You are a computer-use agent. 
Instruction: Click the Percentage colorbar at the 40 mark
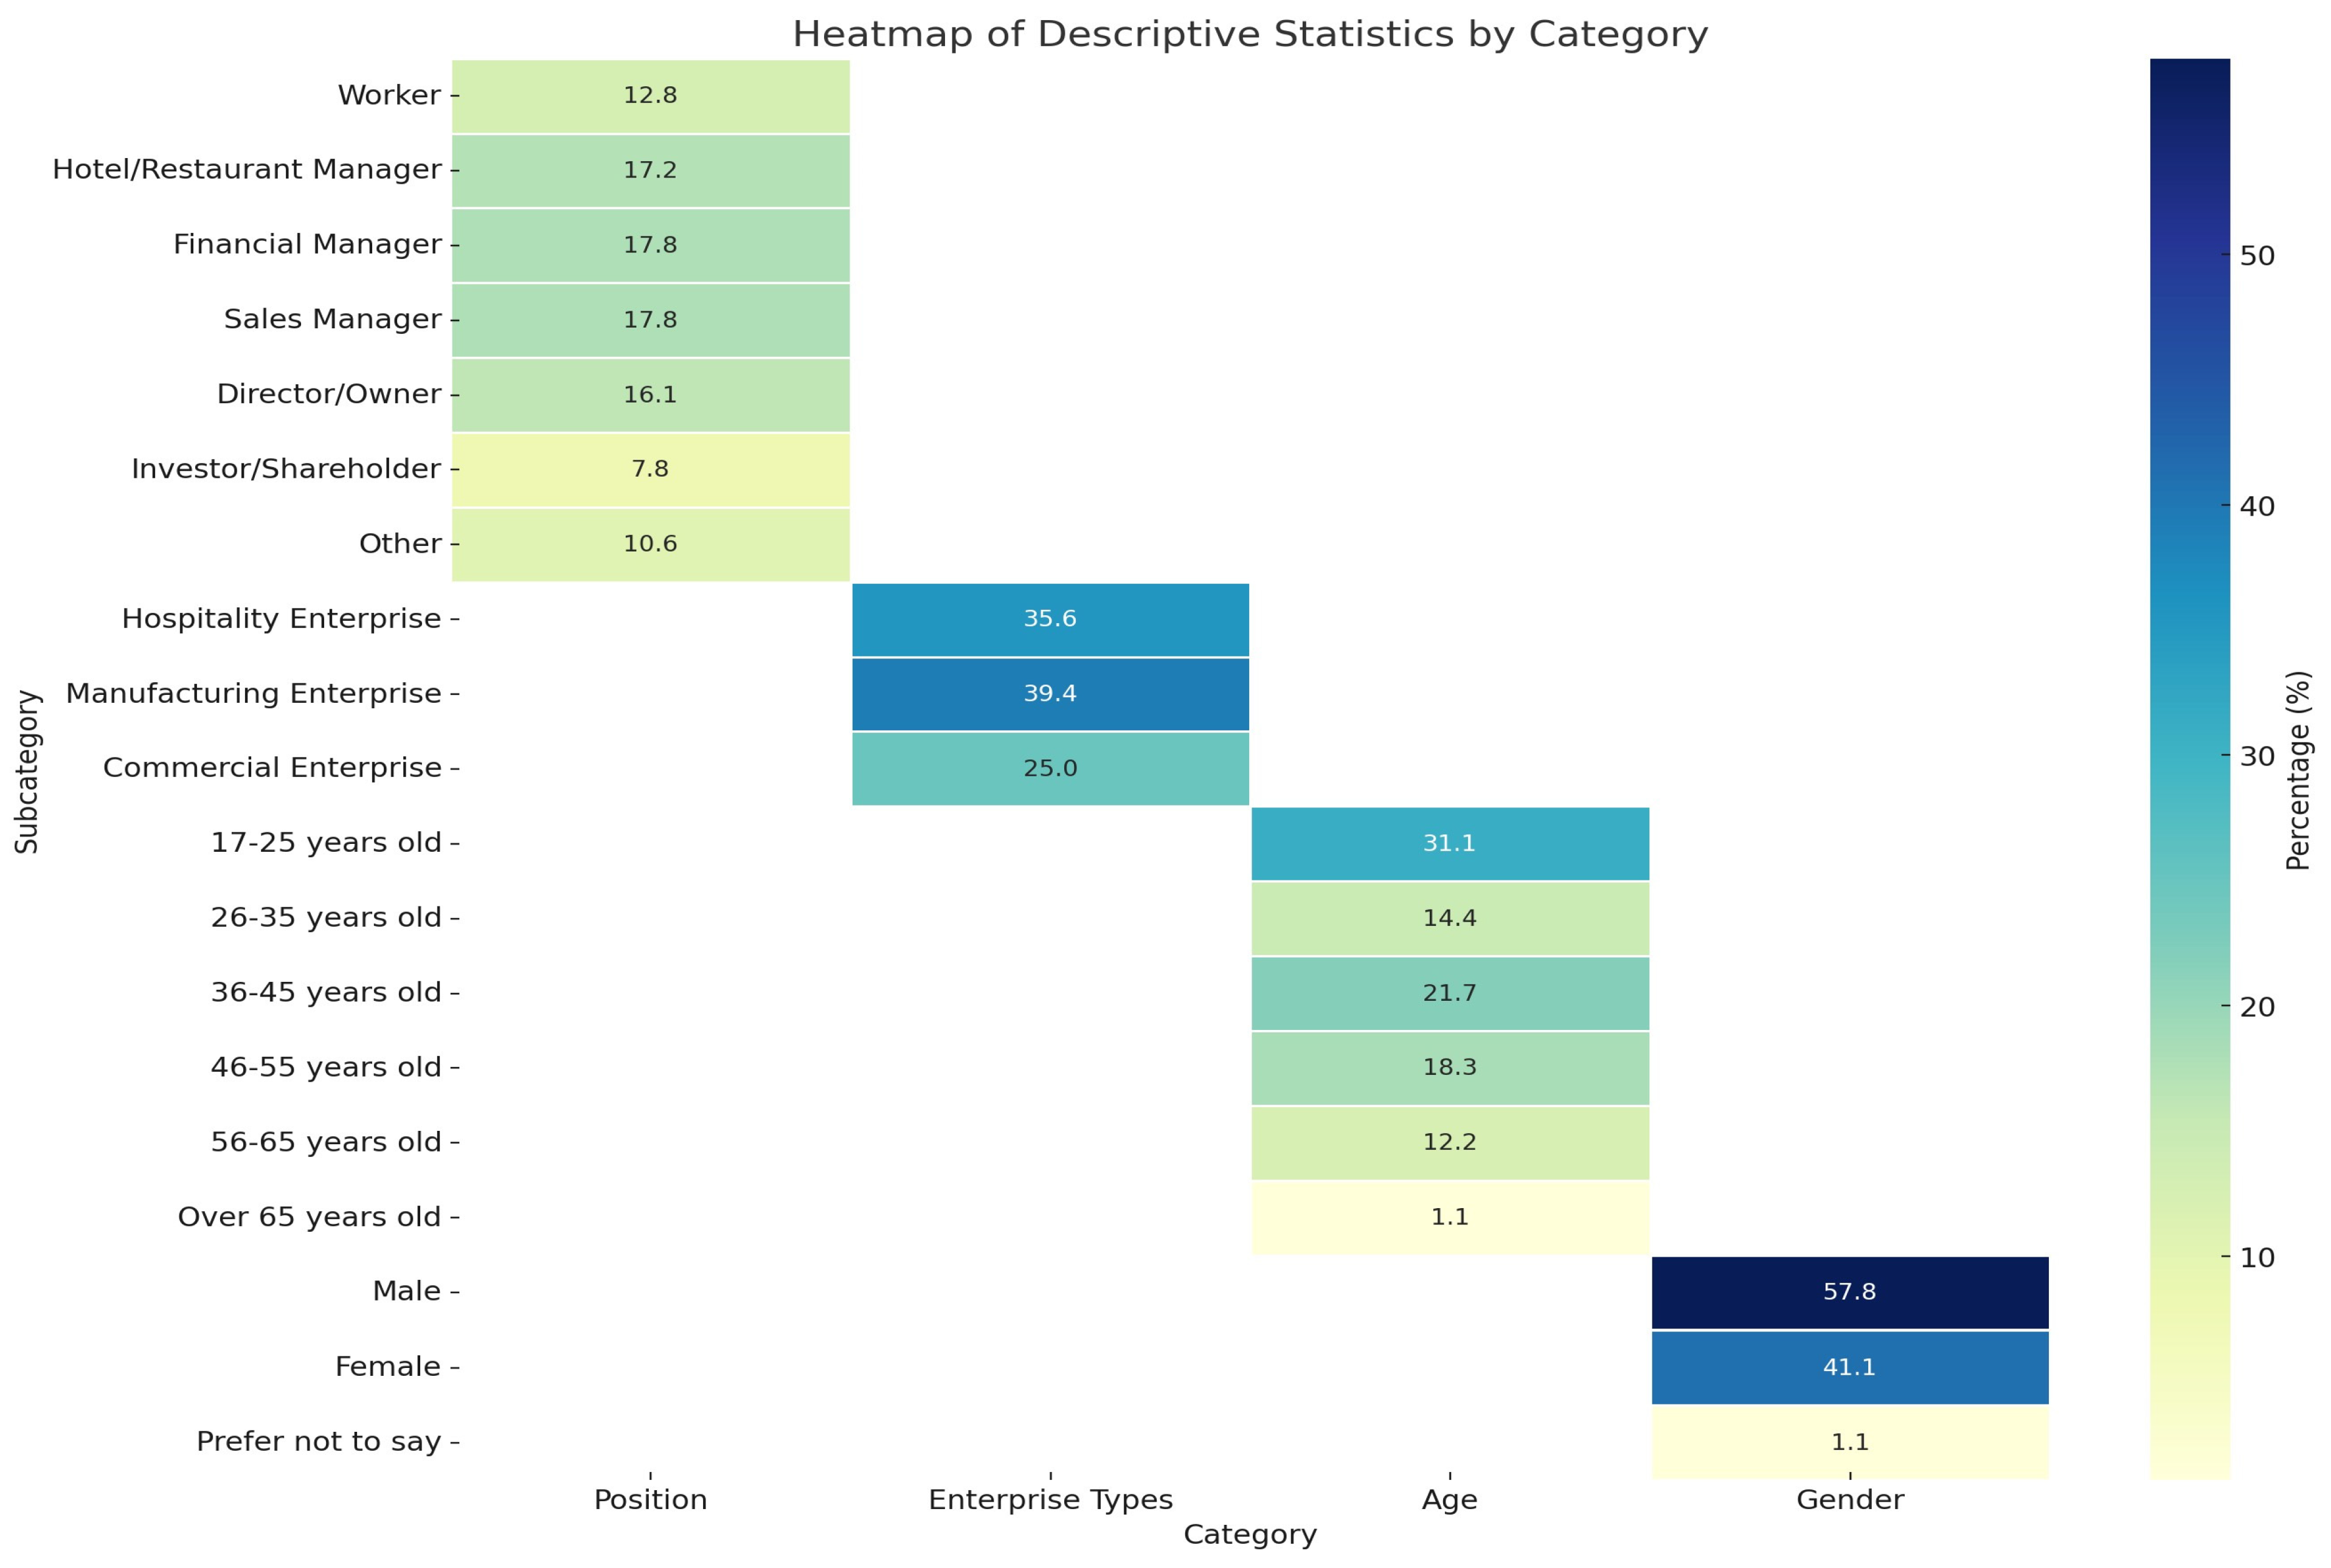pyautogui.click(x=2189, y=506)
